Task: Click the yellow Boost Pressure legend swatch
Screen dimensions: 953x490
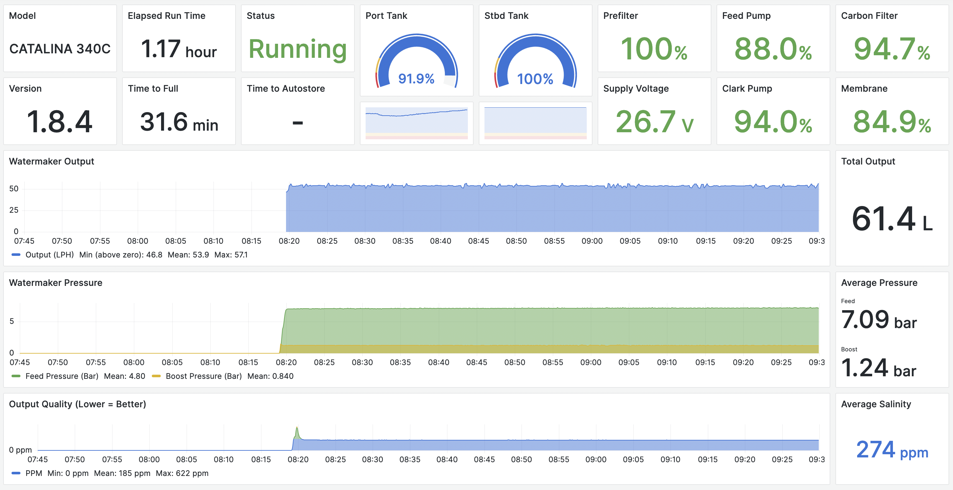Action: (x=156, y=376)
